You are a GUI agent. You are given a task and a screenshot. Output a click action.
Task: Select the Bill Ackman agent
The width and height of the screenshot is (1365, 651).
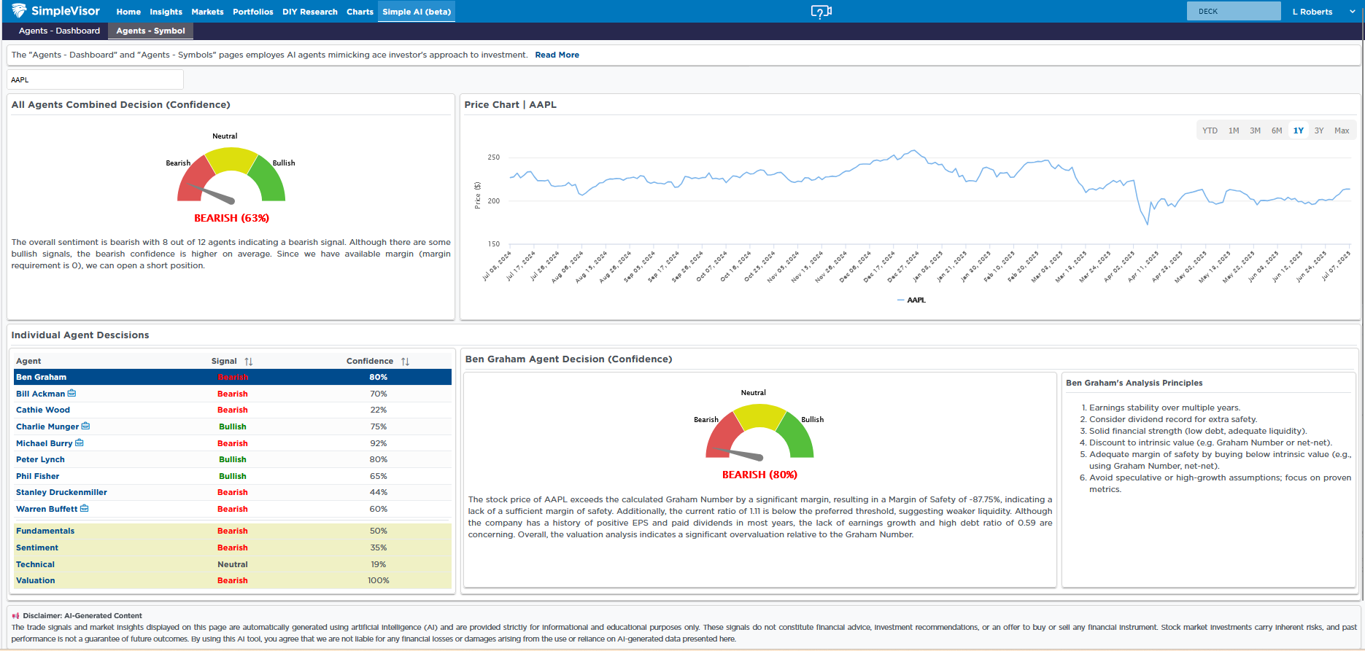(x=40, y=394)
